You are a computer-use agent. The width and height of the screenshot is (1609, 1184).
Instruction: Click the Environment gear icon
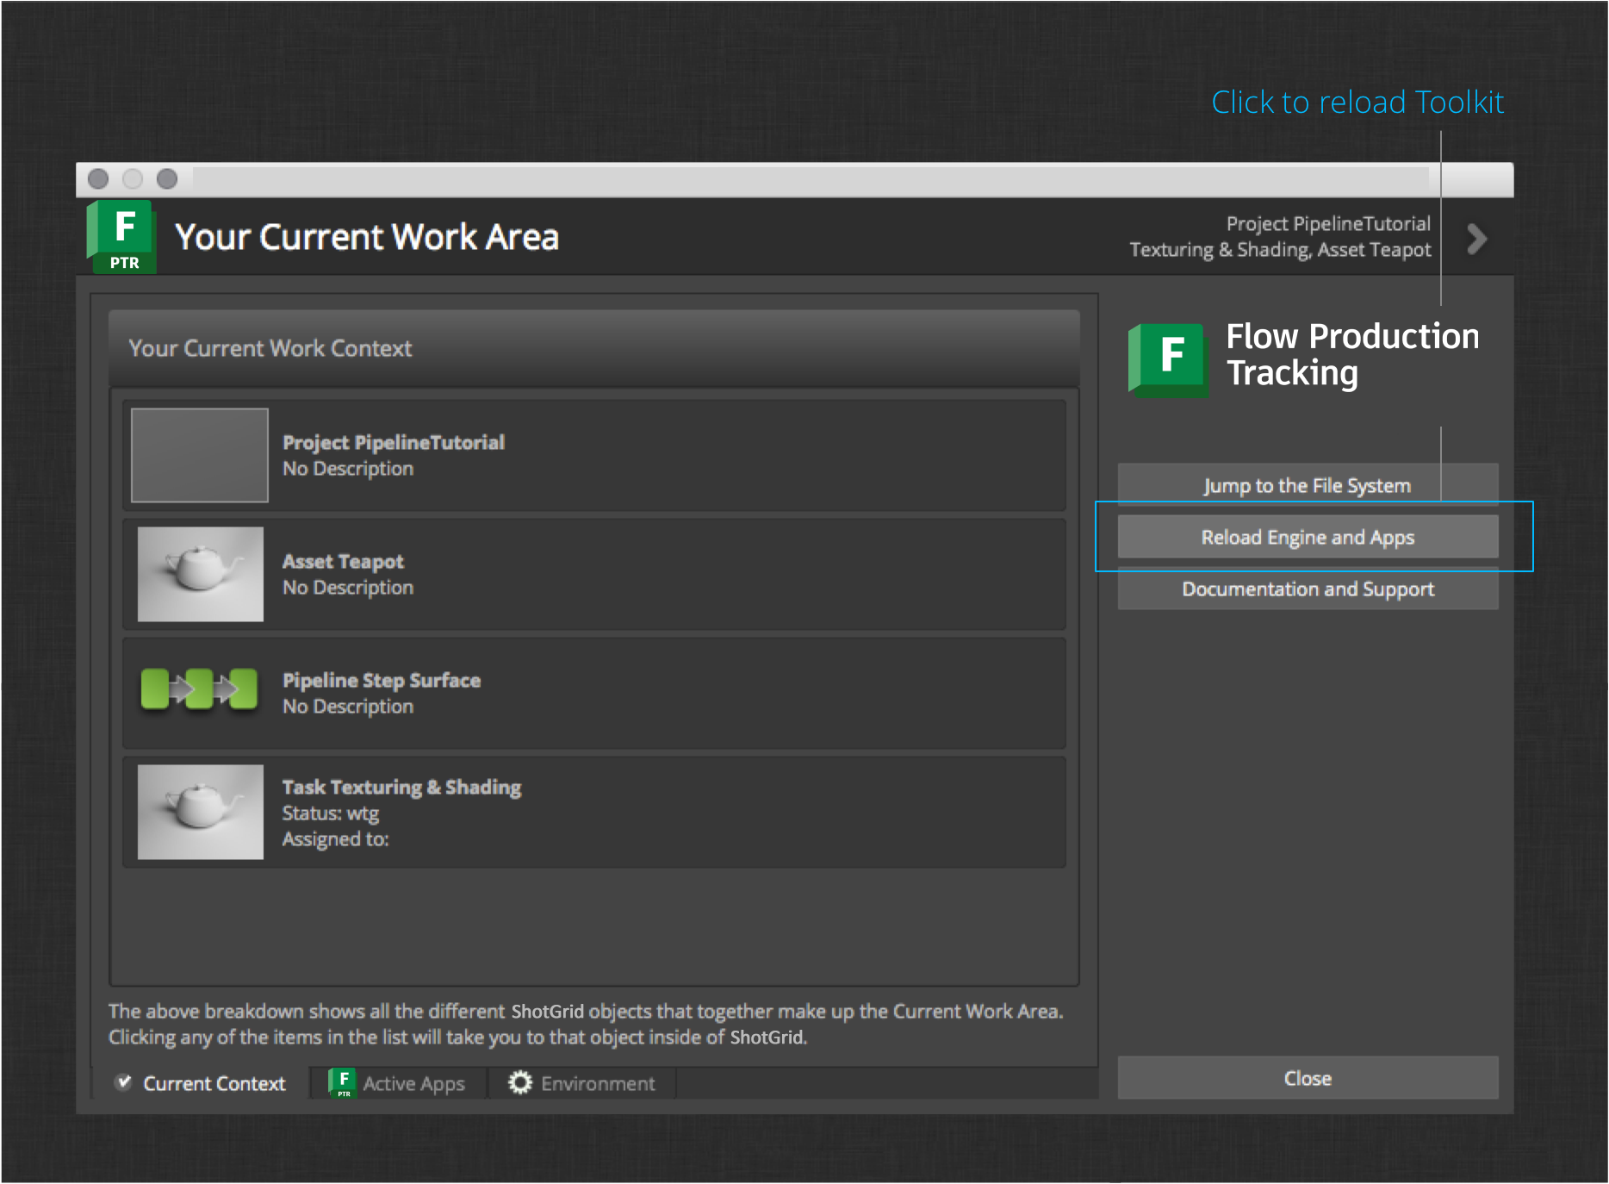click(520, 1082)
